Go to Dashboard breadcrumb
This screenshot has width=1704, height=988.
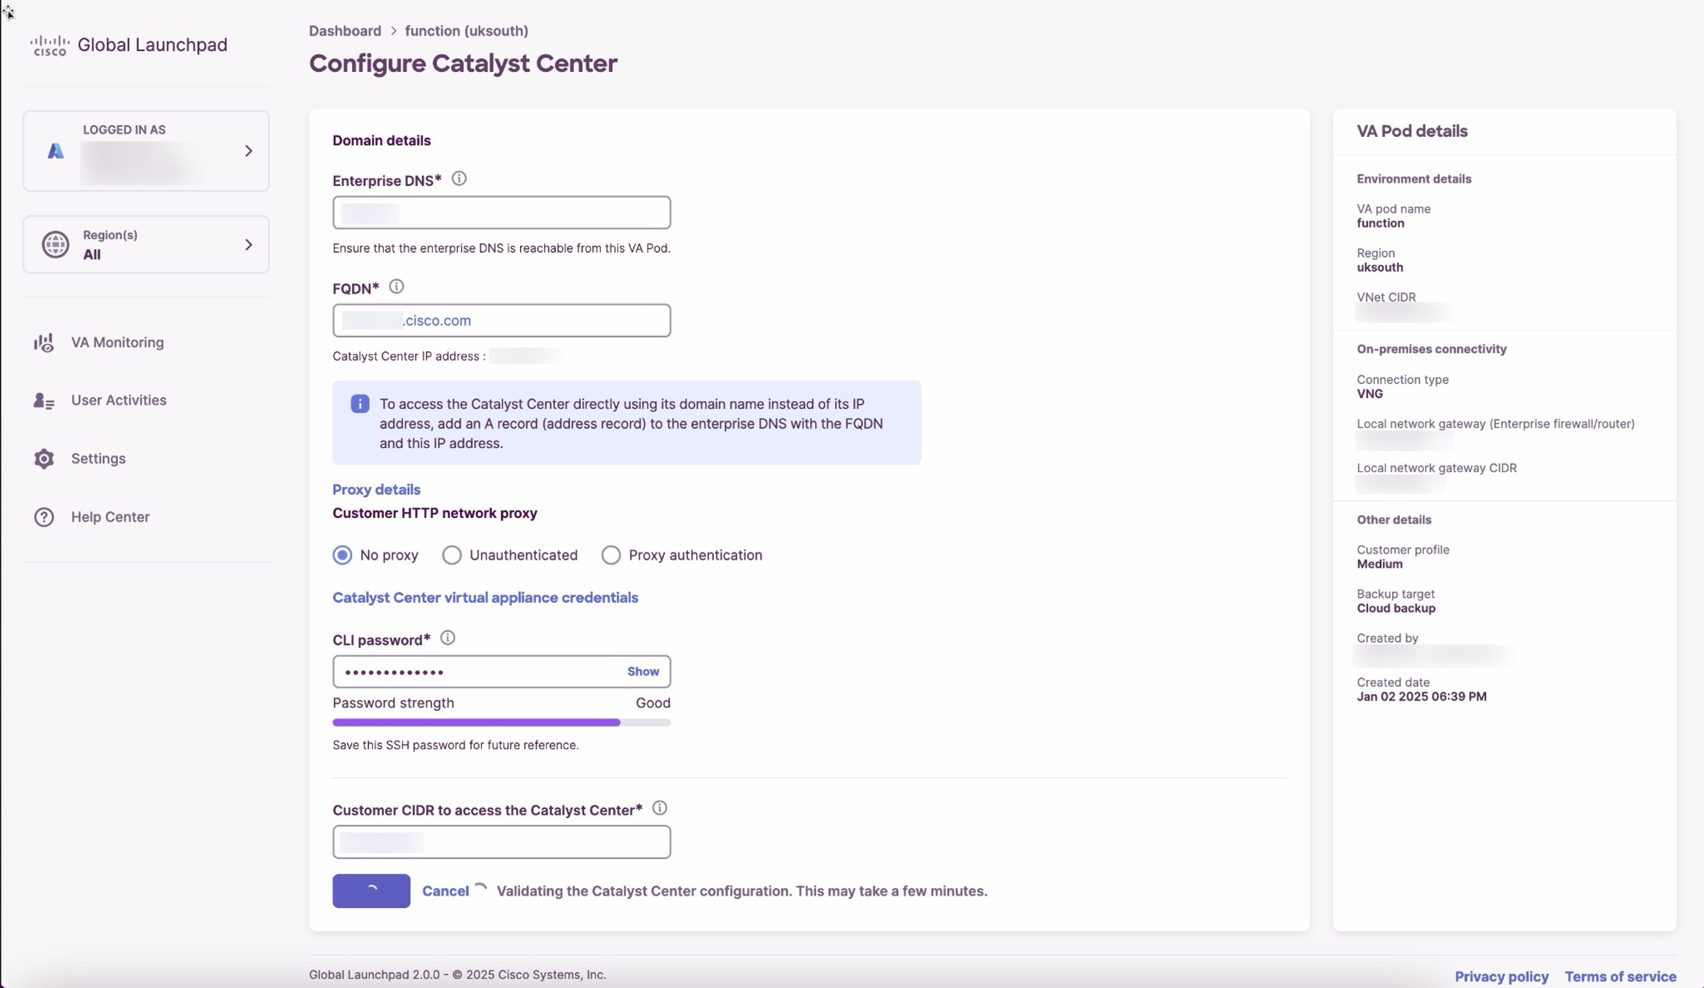coord(345,31)
